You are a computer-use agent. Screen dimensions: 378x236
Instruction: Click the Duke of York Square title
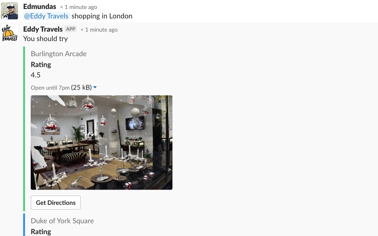pos(62,221)
